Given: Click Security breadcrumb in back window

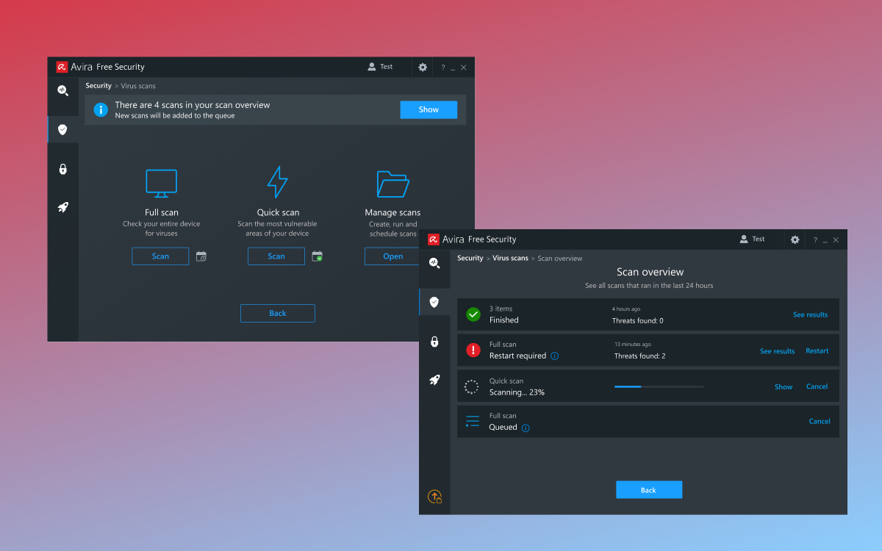Looking at the screenshot, I should coord(98,86).
